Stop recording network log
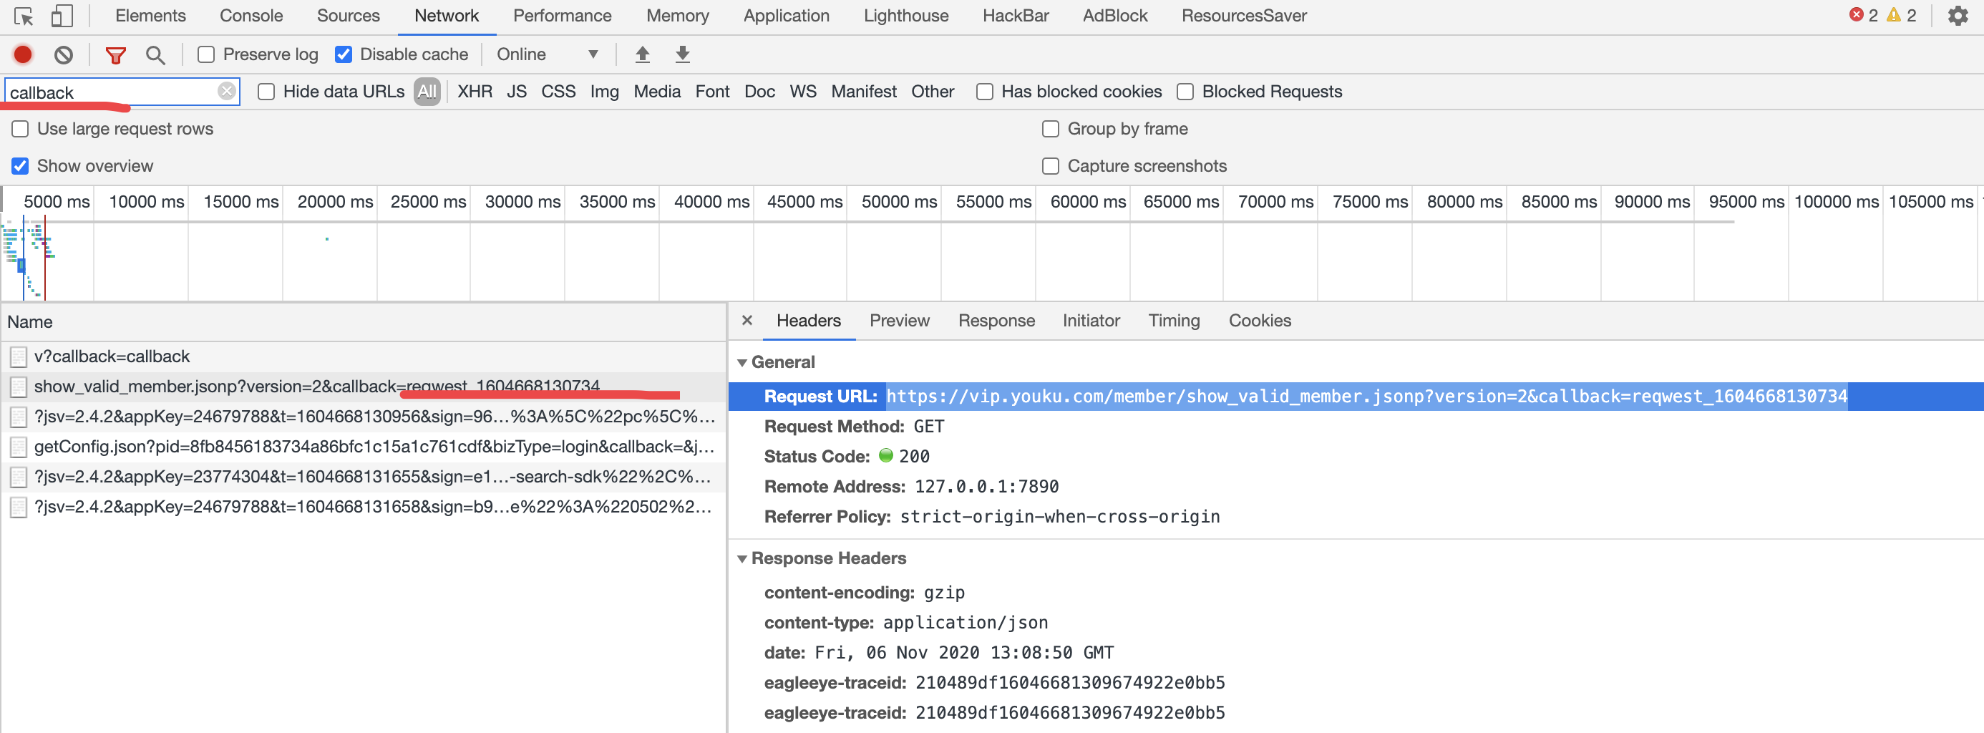The image size is (1984, 733). [x=23, y=54]
